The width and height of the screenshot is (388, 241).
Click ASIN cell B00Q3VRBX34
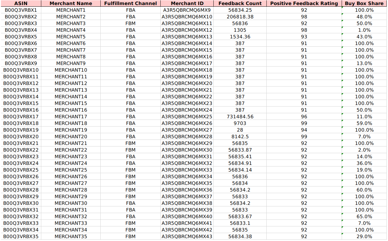point(21,230)
